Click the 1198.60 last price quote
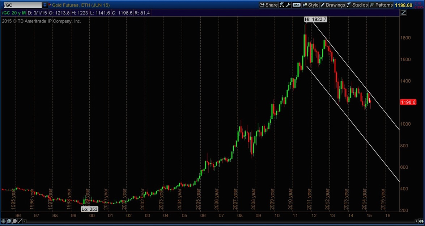Viewport: 425px width, 226px height. (x=404, y=5)
